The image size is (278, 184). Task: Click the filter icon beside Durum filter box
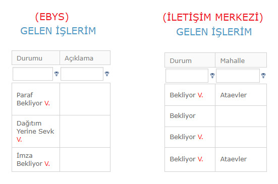[212, 76]
